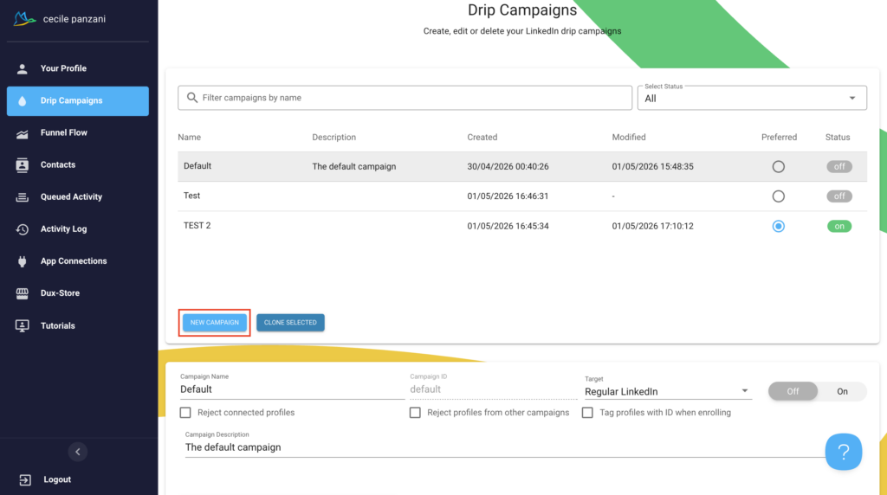887x495 pixels.
Task: Switch campaign toggle to Off
Action: tap(793, 392)
